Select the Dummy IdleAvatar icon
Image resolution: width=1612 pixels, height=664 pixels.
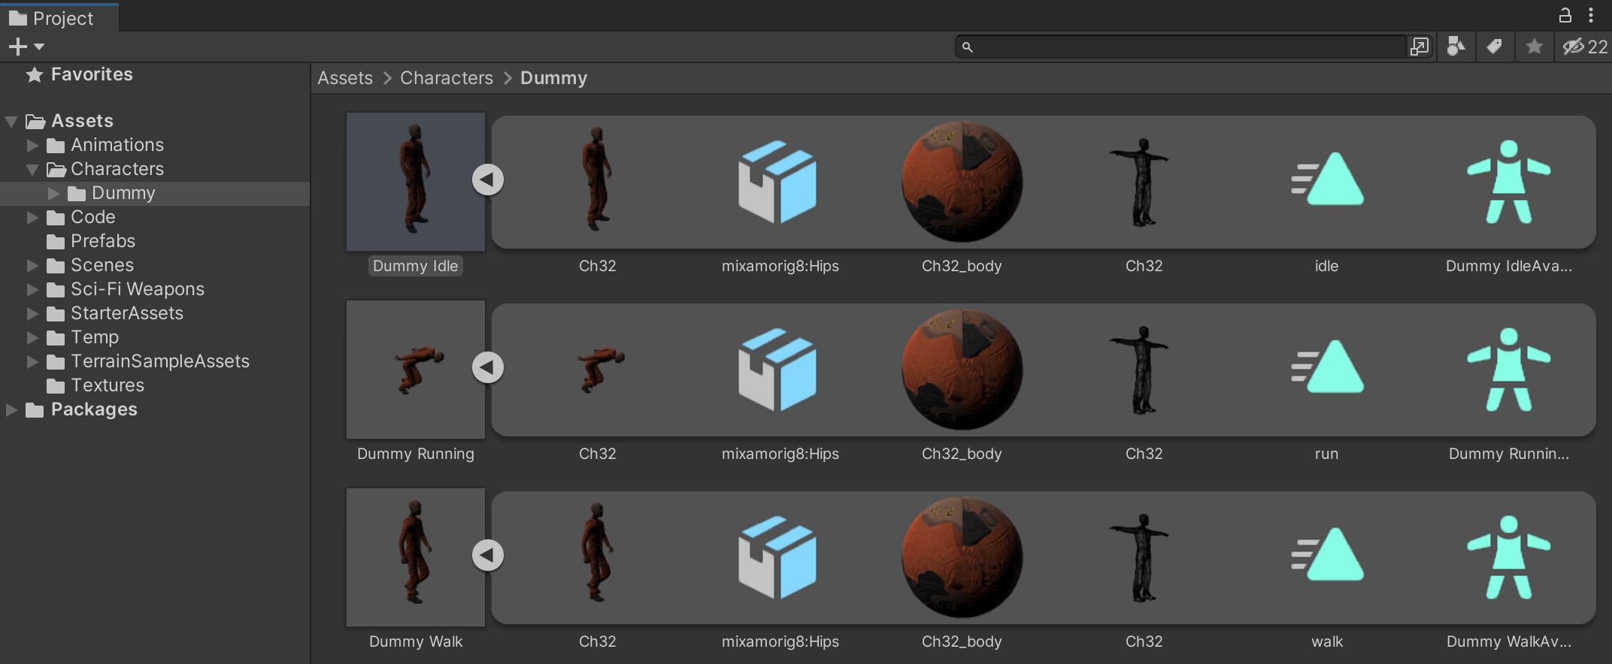tap(1508, 182)
